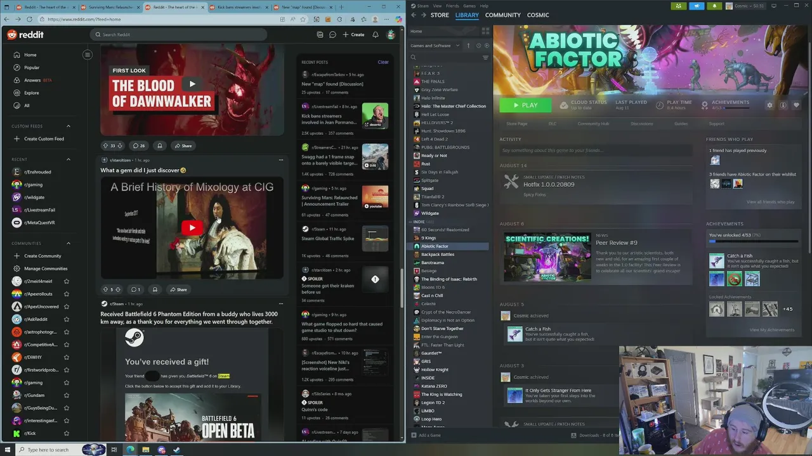
Task: Collapse the INDIE category in Steam library
Action: click(x=411, y=222)
